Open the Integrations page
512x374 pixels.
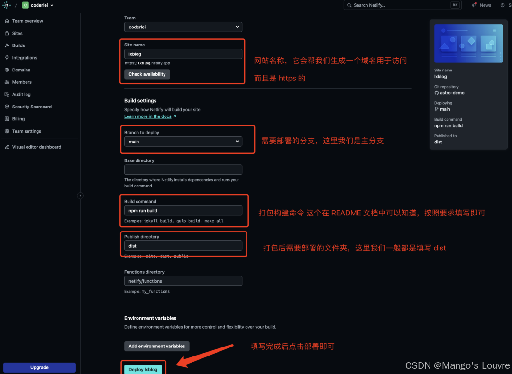tap(24, 58)
